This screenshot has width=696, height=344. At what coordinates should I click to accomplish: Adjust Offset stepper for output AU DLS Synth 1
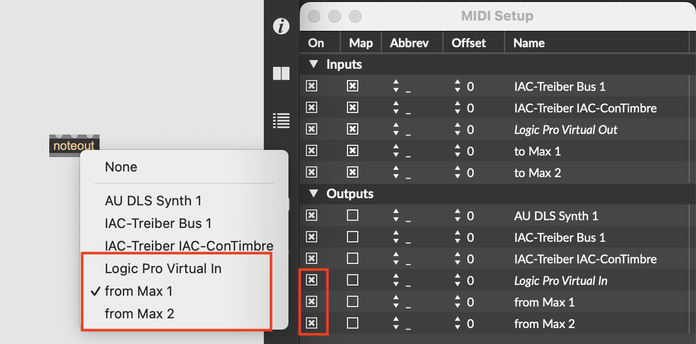(x=457, y=216)
